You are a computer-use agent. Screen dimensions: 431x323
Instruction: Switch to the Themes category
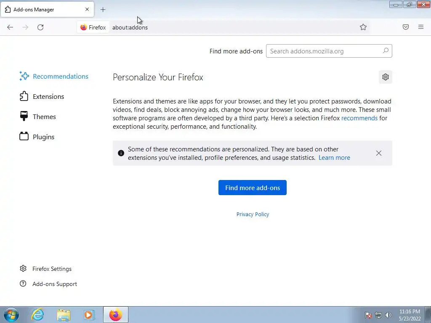click(37, 117)
